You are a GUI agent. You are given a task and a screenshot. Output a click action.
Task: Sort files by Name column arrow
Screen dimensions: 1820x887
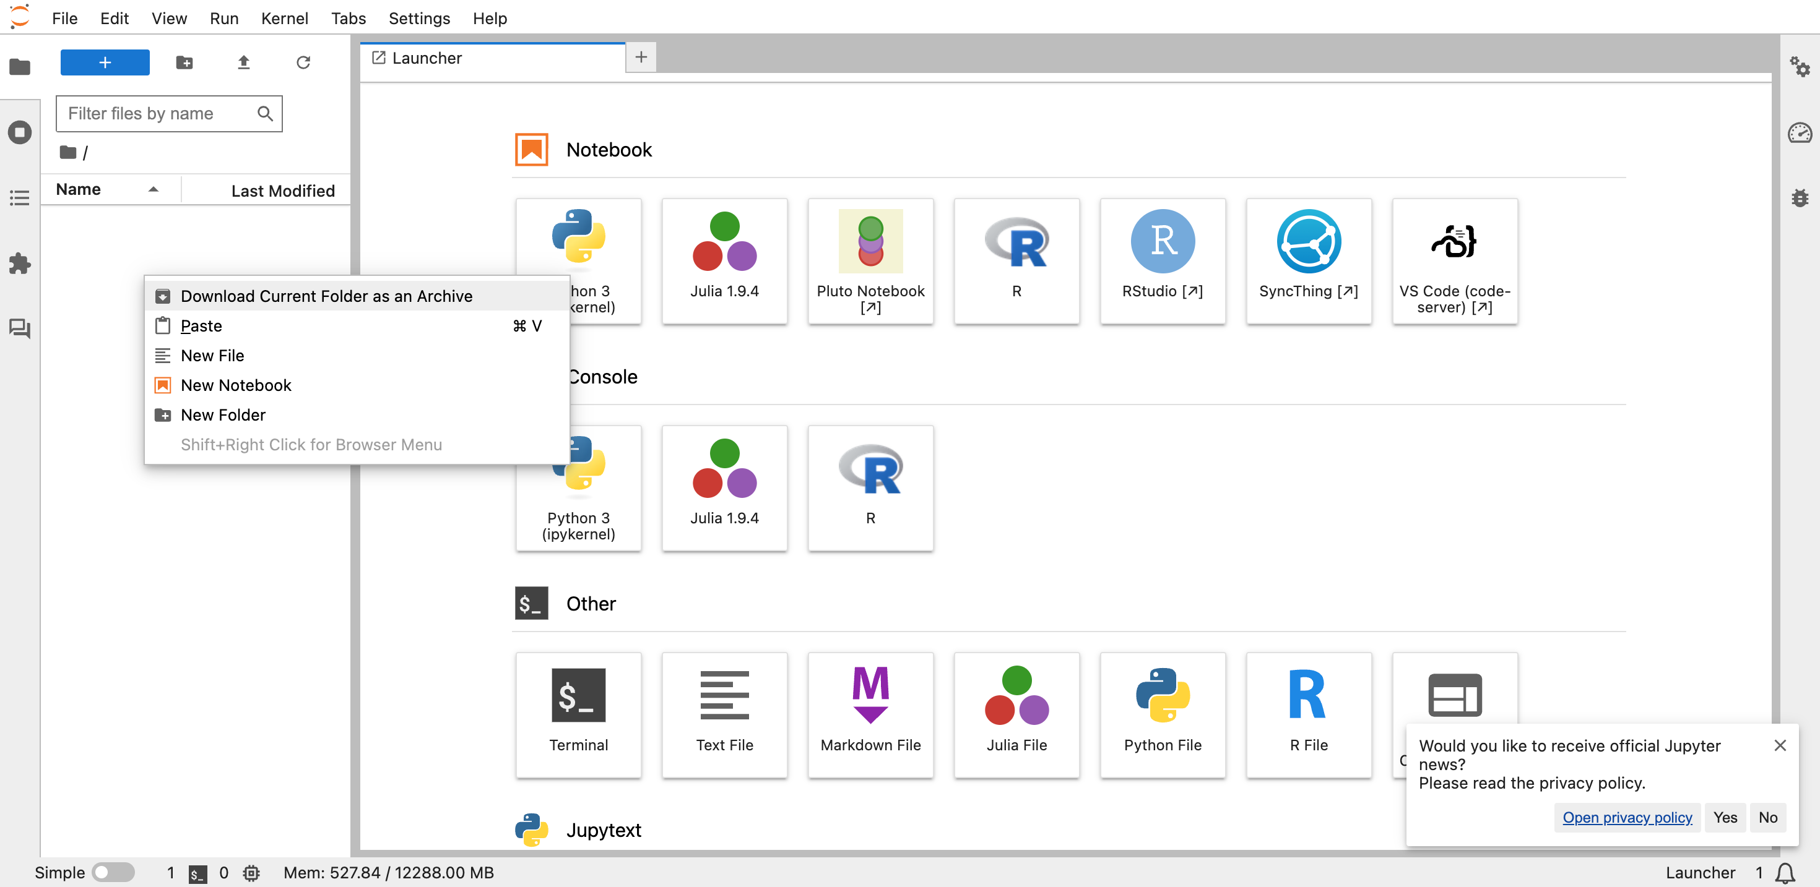[154, 189]
